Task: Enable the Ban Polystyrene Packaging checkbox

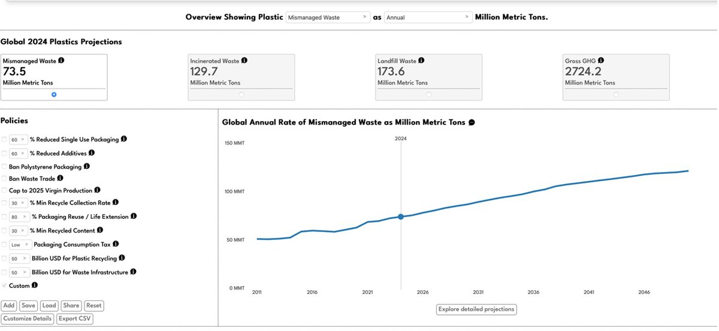Action: tap(5, 167)
